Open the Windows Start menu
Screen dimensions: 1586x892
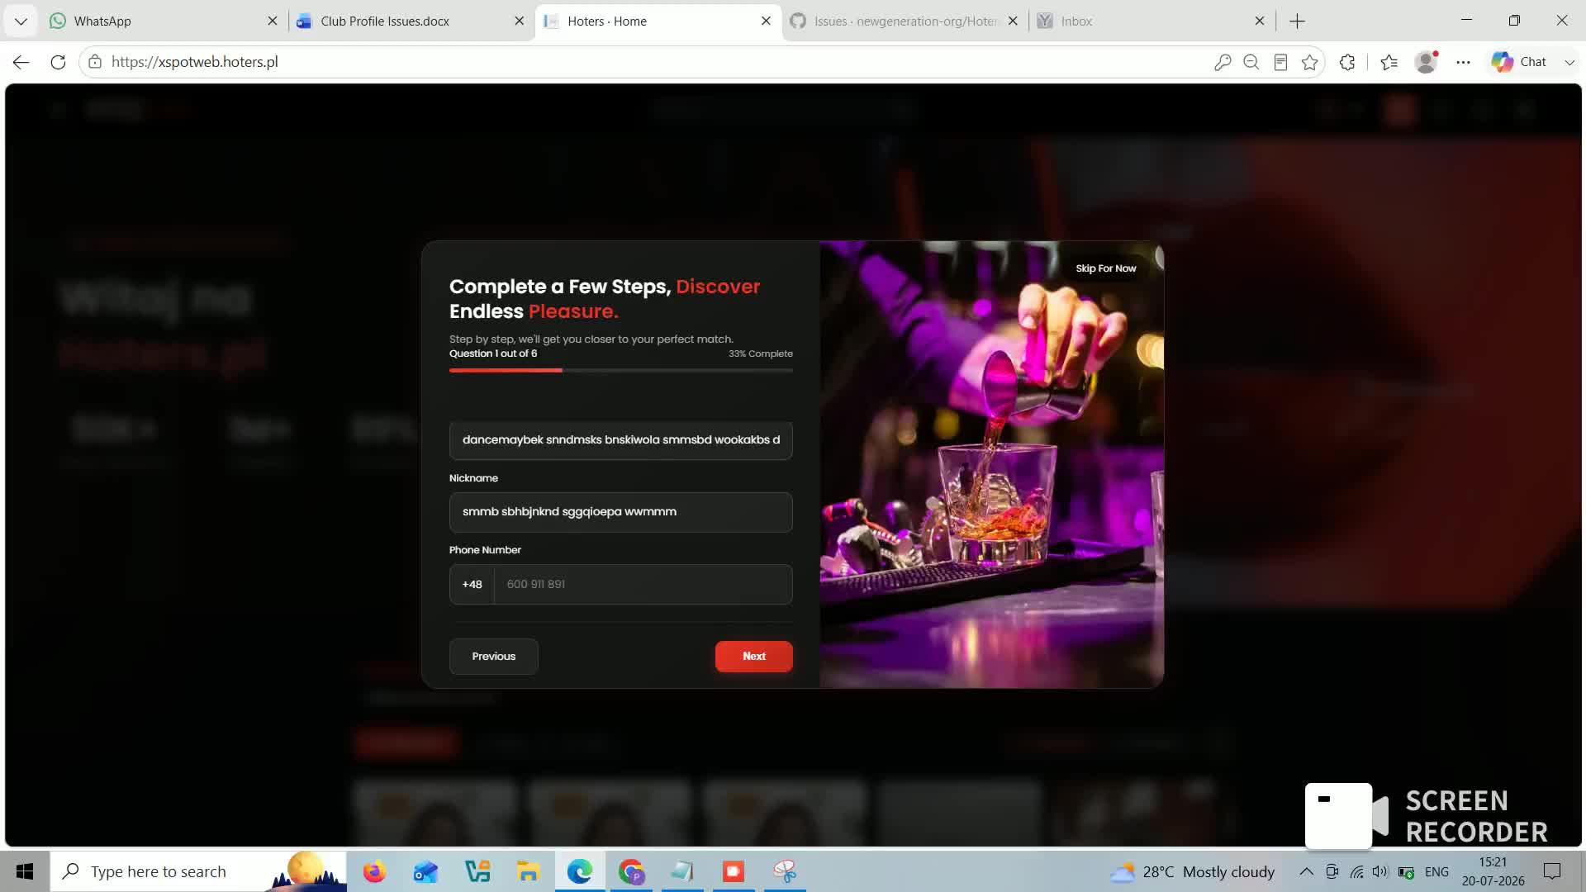pos(25,871)
